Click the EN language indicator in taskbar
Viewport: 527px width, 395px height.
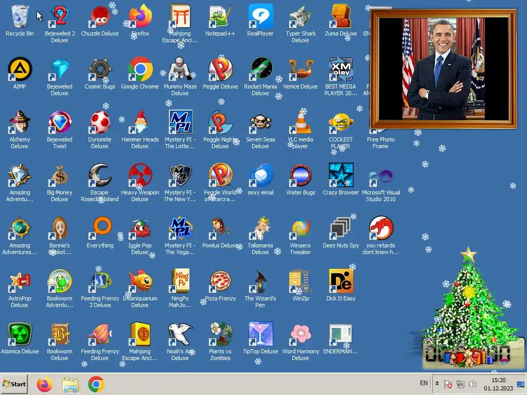[x=424, y=383]
